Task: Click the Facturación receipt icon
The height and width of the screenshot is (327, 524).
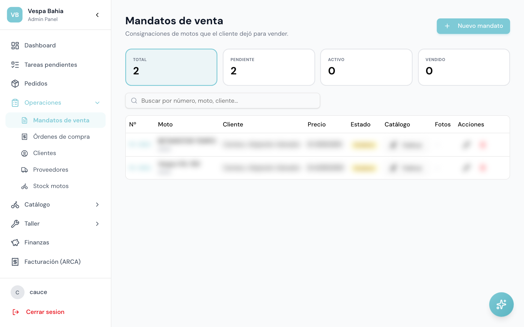Action: pos(15,262)
